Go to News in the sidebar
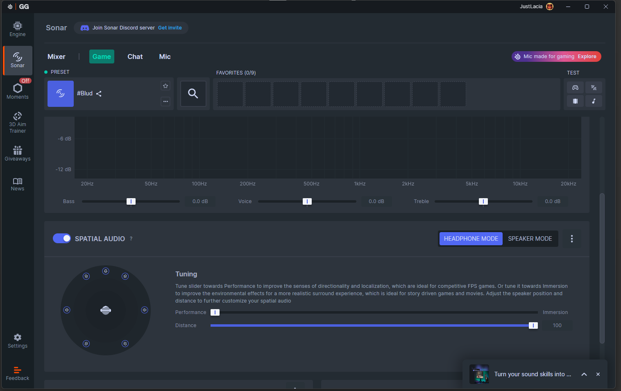This screenshot has height=391, width=621. (18, 184)
